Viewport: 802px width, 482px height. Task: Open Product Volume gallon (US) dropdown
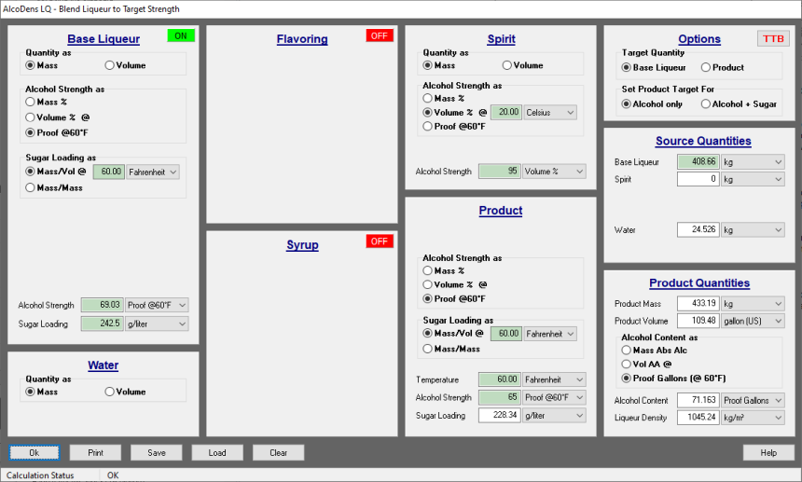click(x=753, y=321)
